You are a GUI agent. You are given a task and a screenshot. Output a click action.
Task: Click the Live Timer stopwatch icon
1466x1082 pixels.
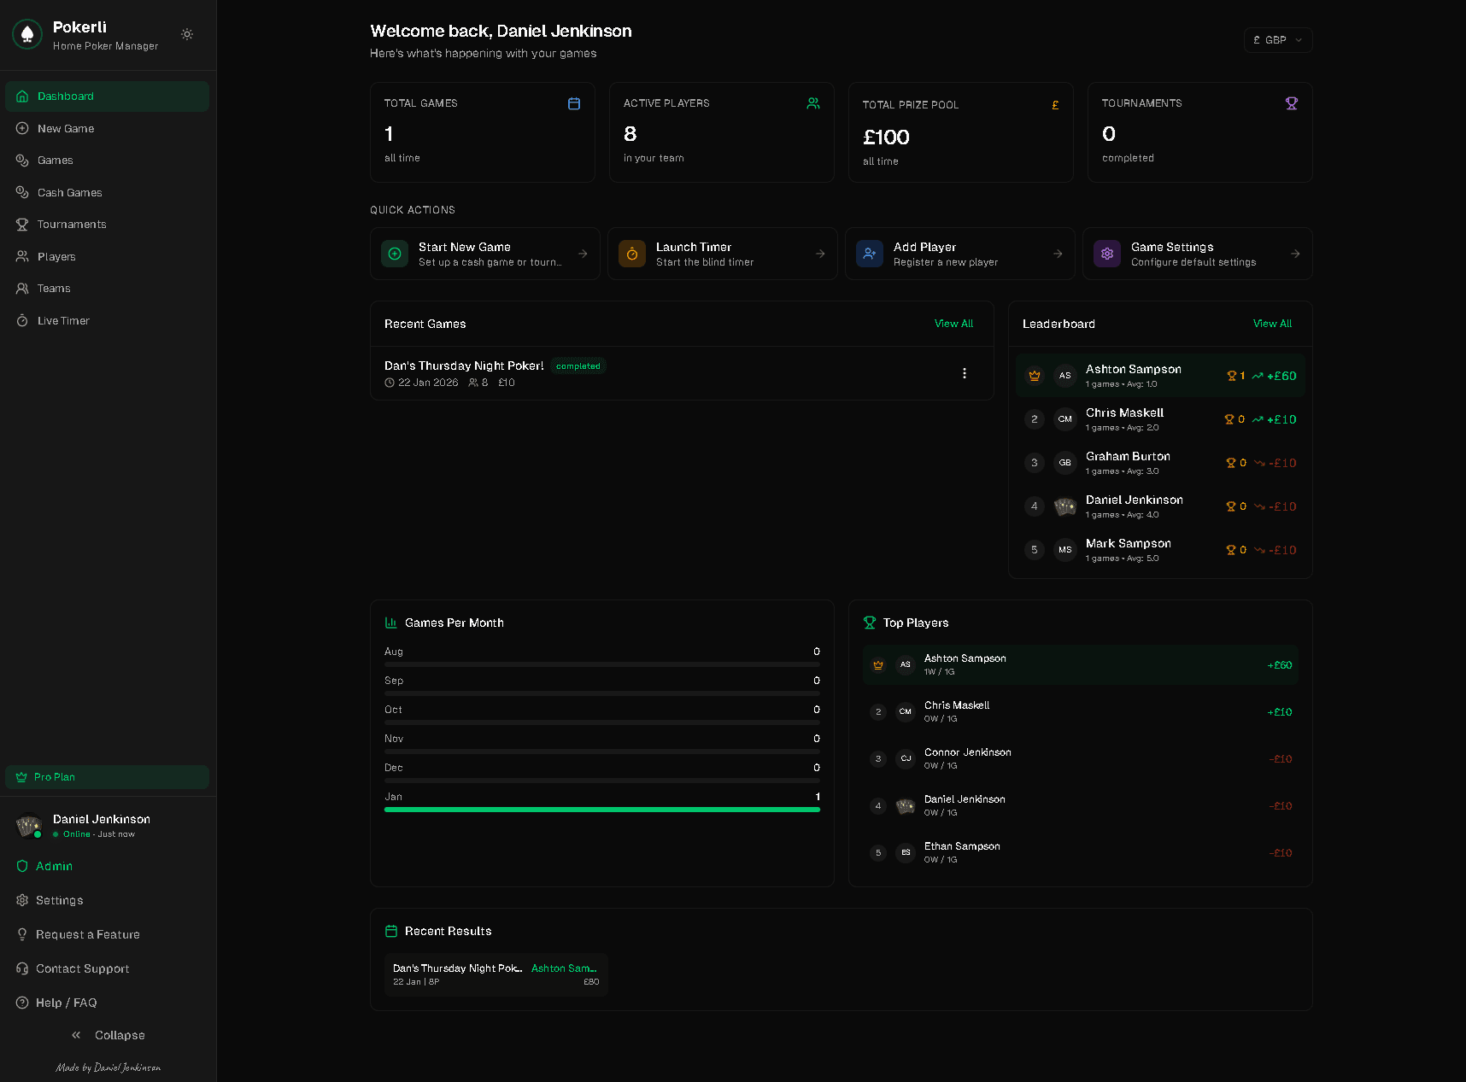22,320
